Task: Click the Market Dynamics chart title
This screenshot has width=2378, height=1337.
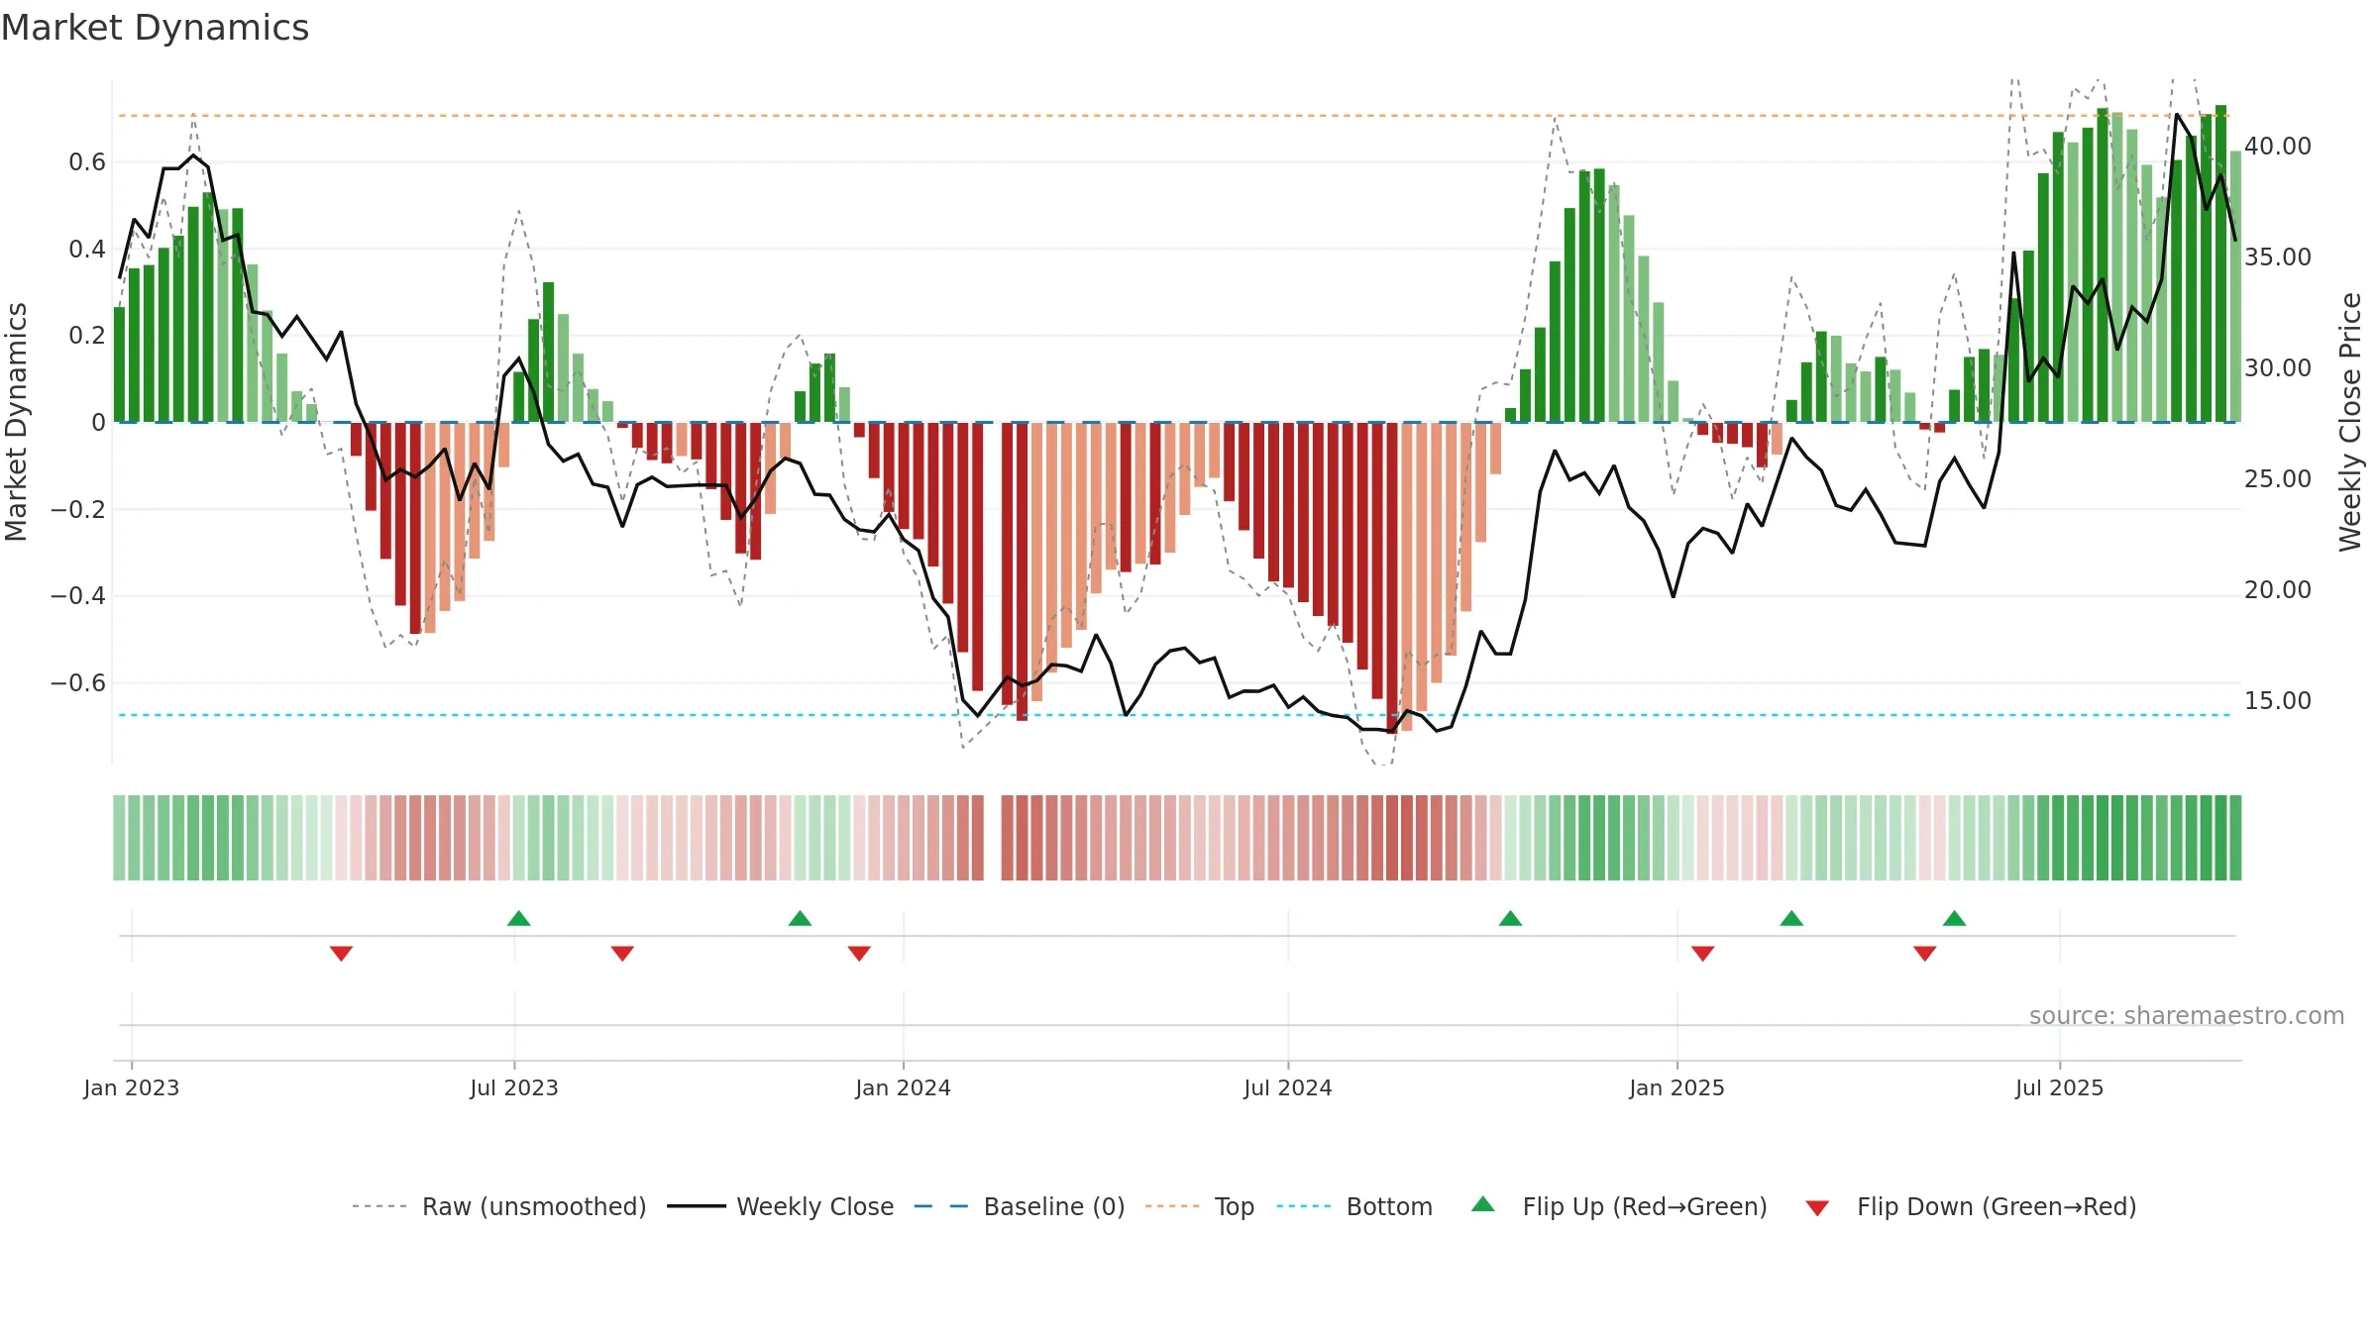Action: tap(155, 28)
